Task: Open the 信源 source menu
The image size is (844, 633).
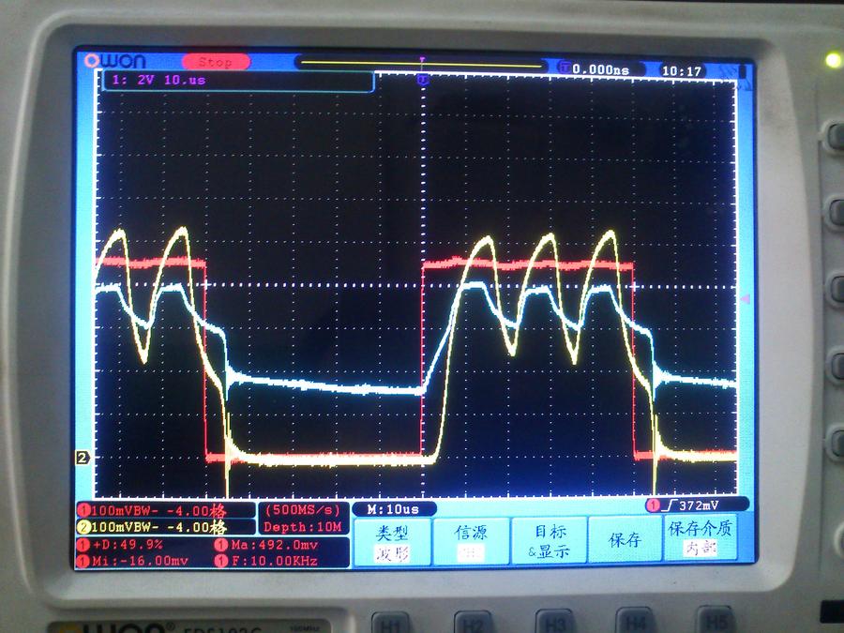Action: click(470, 541)
